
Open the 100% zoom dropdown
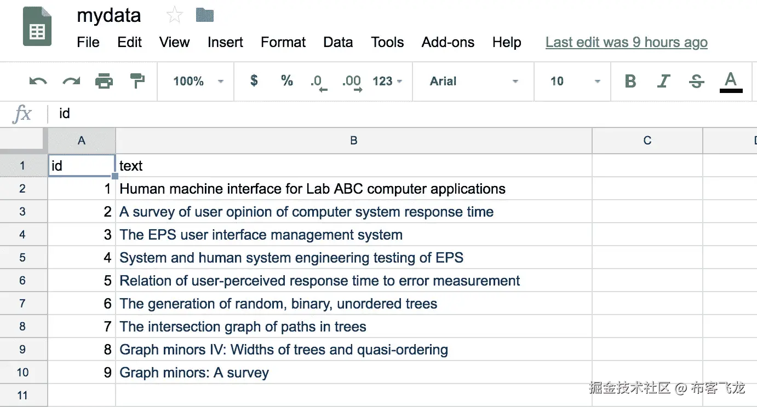tap(198, 82)
